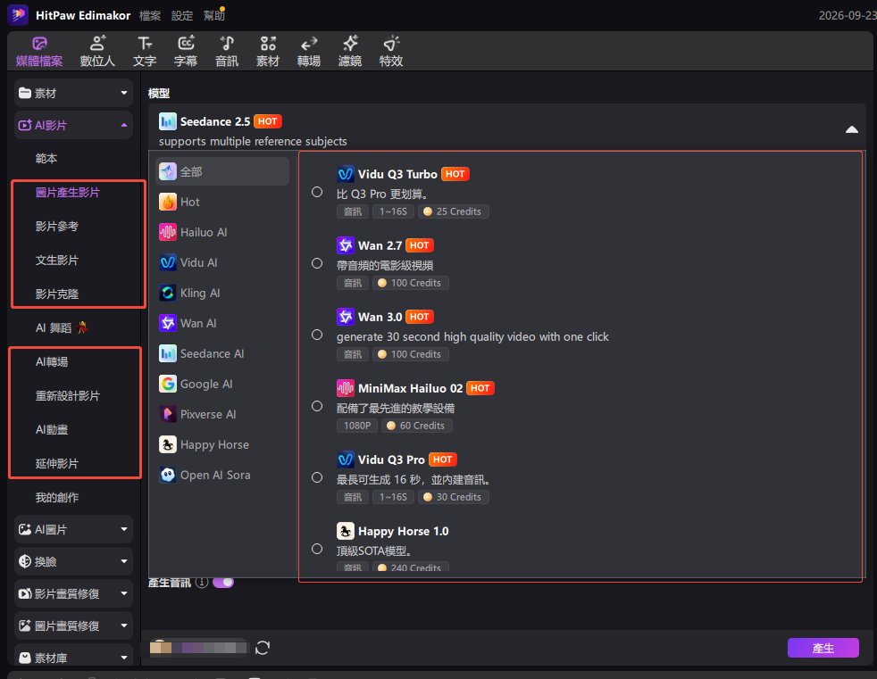Filter models by Hailuo AI

pos(222,232)
